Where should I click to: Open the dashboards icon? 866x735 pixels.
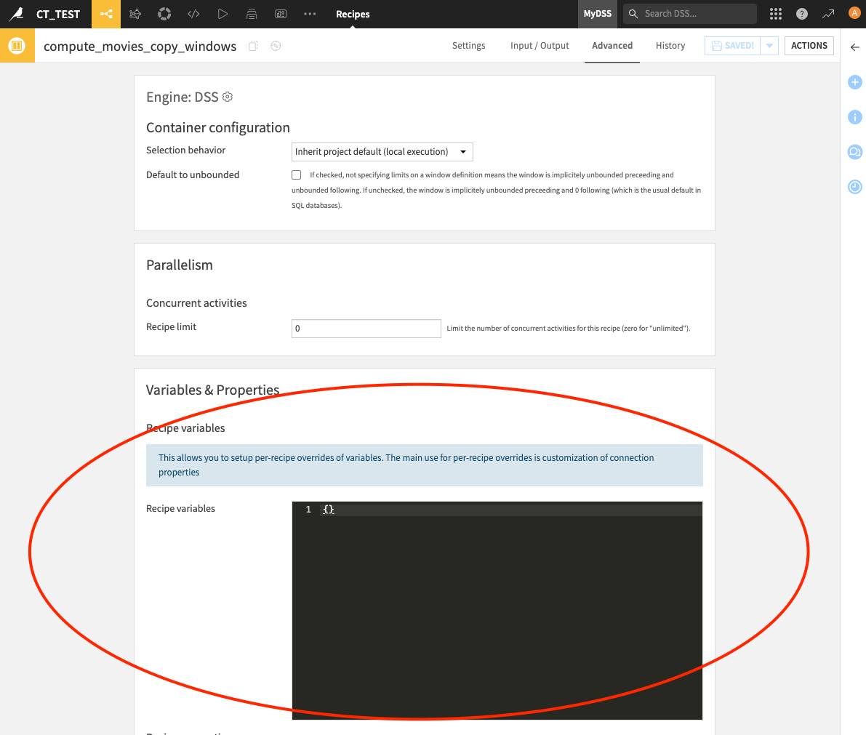pyautogui.click(x=281, y=14)
